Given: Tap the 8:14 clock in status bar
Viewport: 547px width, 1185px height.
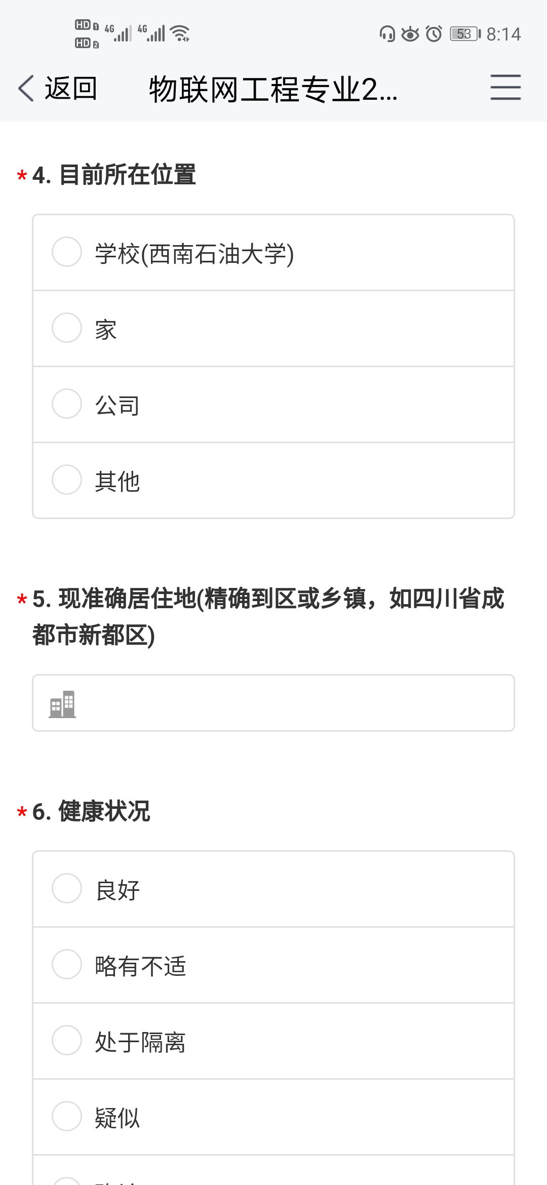Looking at the screenshot, I should (x=503, y=34).
